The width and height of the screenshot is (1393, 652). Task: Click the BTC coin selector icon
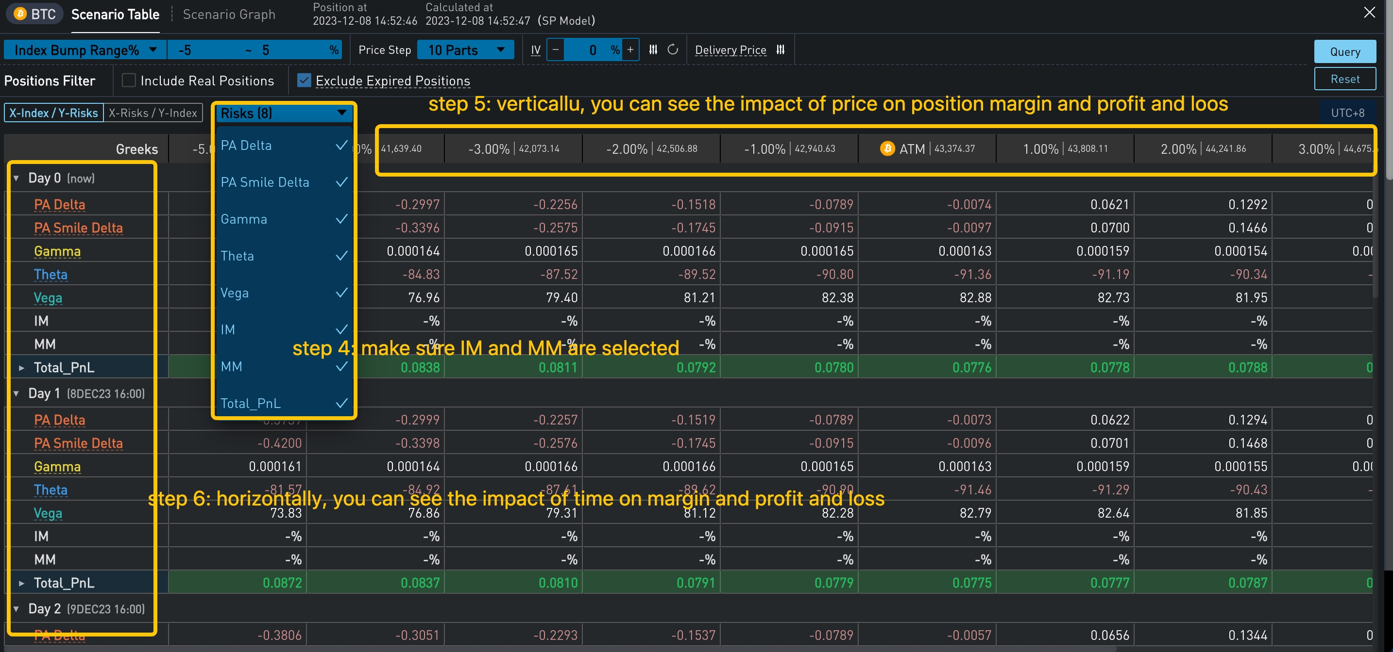pyautogui.click(x=20, y=14)
